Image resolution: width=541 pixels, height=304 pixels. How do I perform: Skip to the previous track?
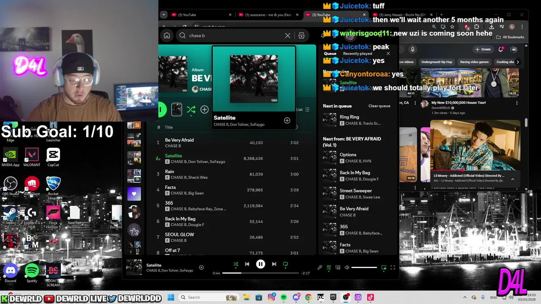[247, 264]
